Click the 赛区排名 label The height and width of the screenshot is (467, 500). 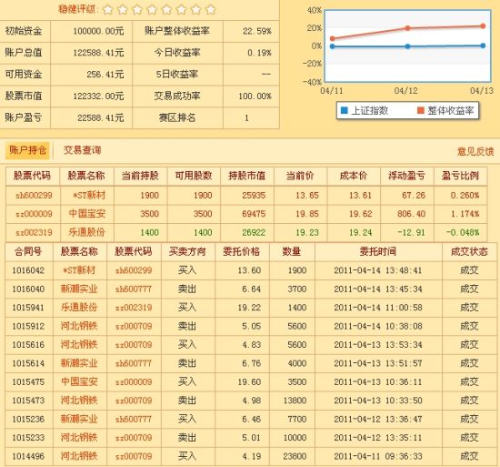(x=177, y=117)
